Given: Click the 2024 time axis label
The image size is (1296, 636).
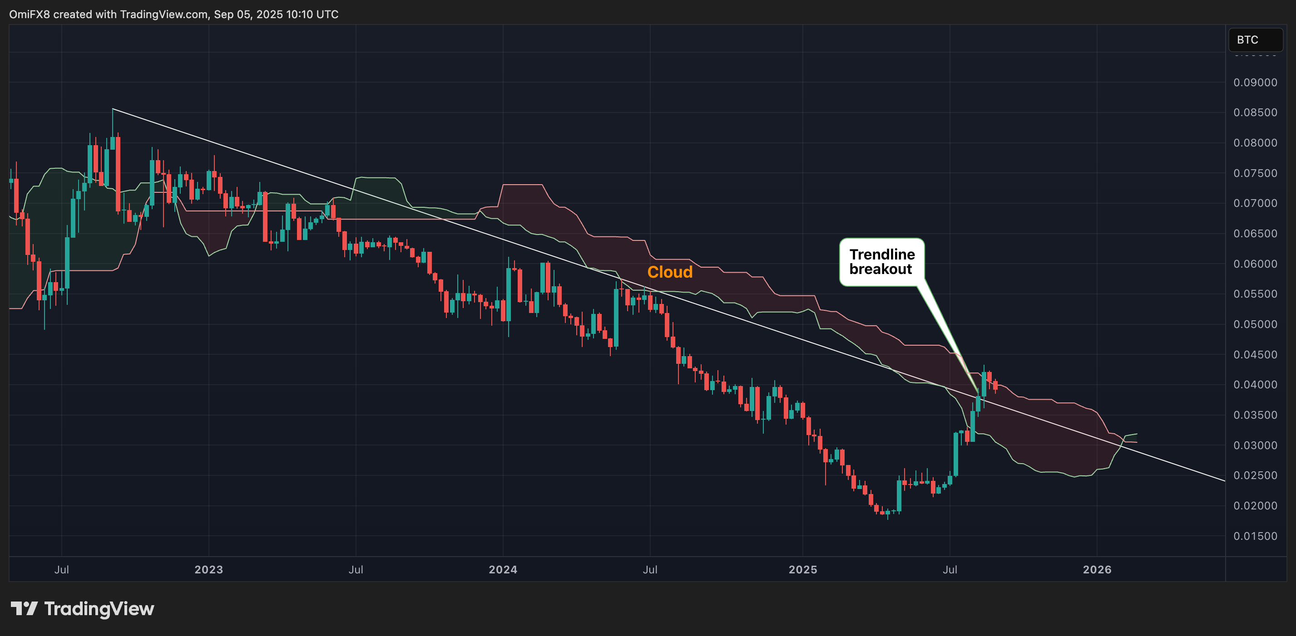Looking at the screenshot, I should pos(503,570).
